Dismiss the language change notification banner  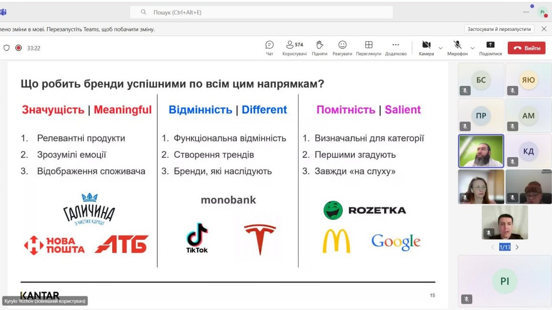point(544,29)
